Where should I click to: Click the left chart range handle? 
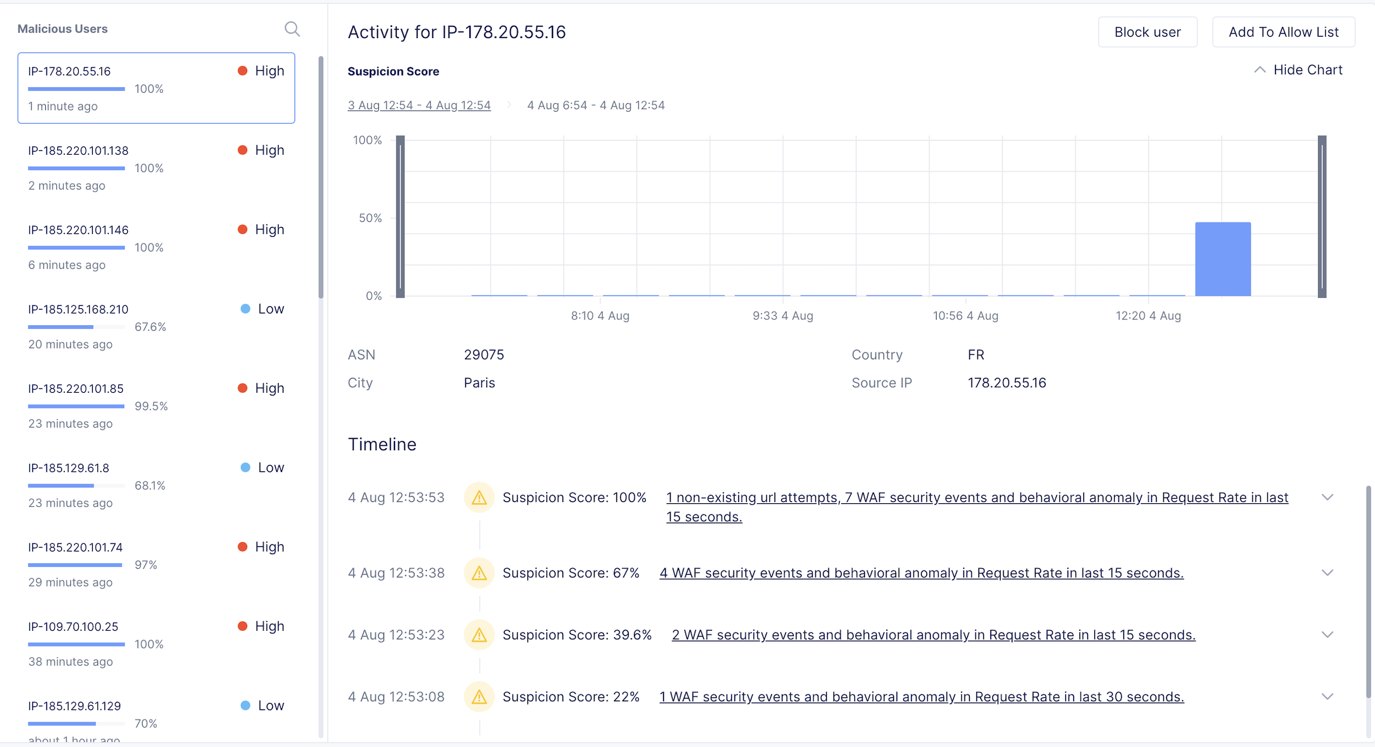click(400, 217)
